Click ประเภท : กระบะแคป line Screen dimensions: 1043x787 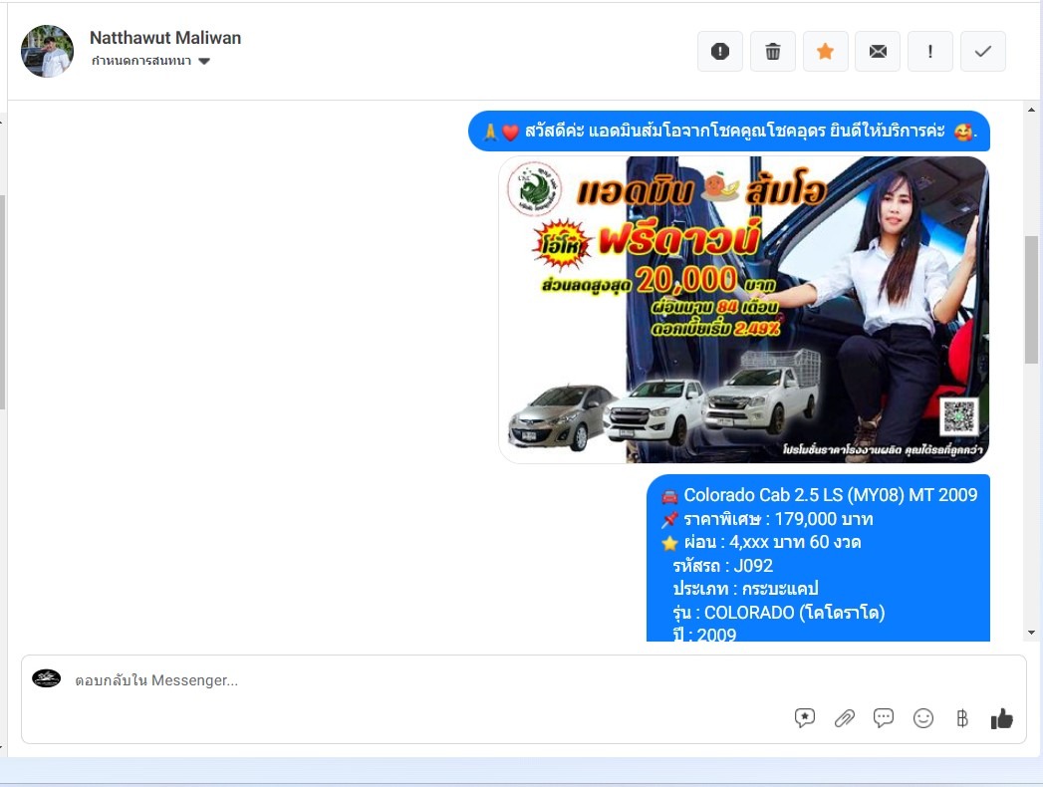click(x=745, y=589)
